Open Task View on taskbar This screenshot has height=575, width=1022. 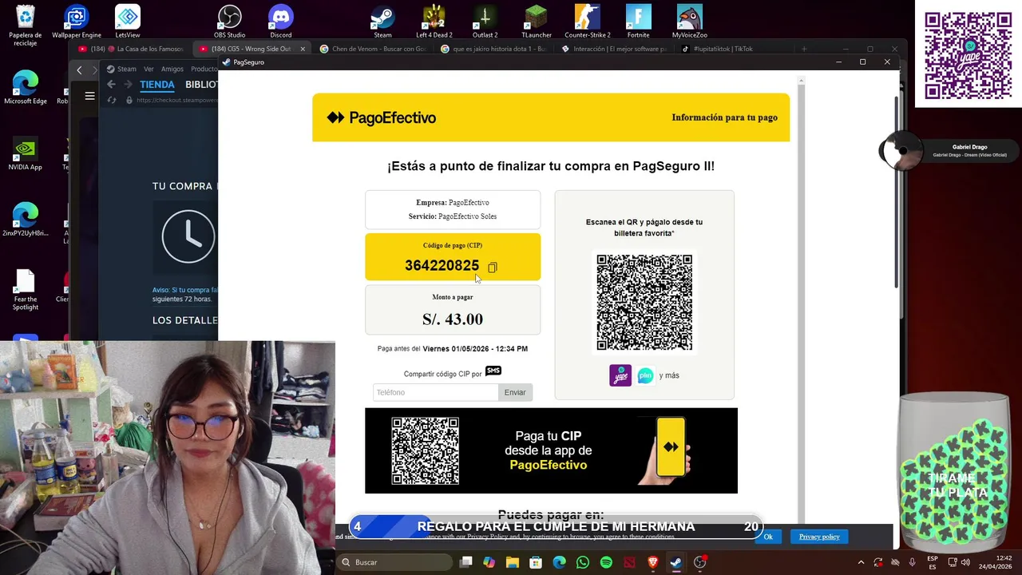[465, 562]
